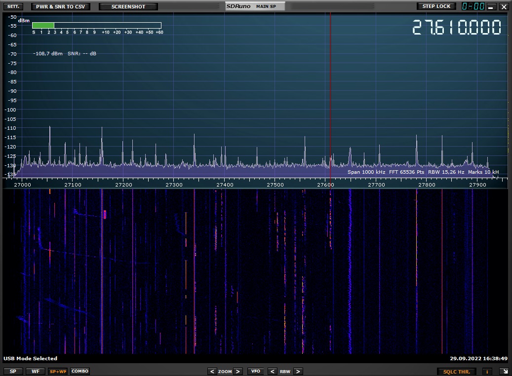Click the FFT 65536 Pts readout

pyautogui.click(x=406, y=172)
